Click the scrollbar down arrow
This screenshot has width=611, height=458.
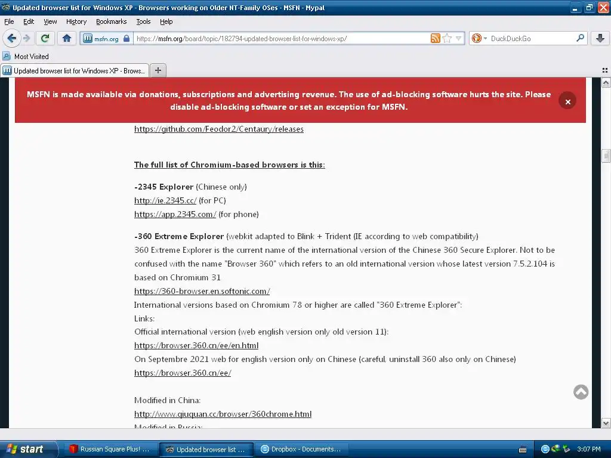[x=606, y=423]
